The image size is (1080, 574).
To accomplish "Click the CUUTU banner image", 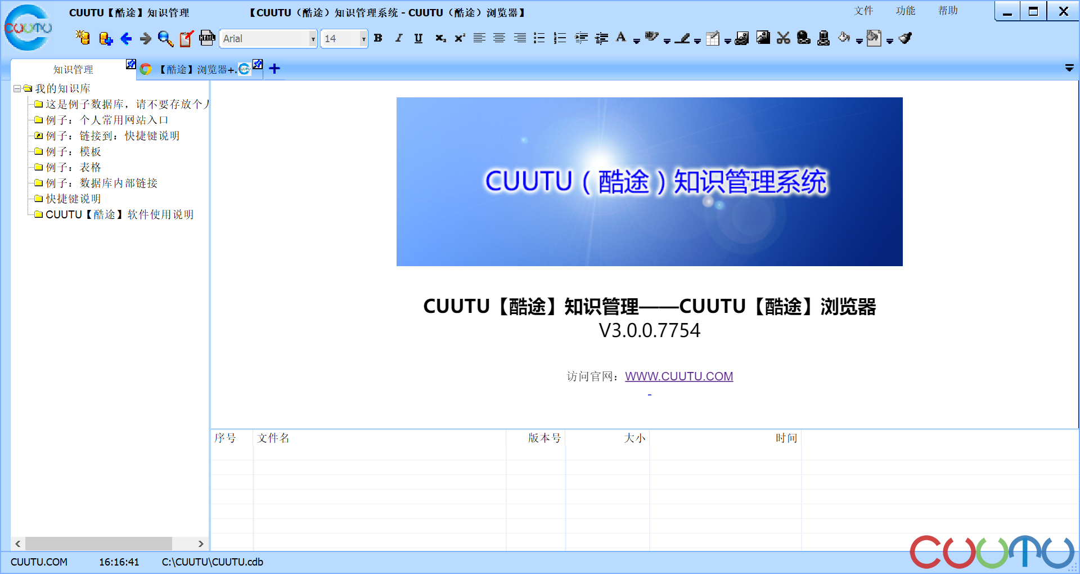I will (649, 182).
